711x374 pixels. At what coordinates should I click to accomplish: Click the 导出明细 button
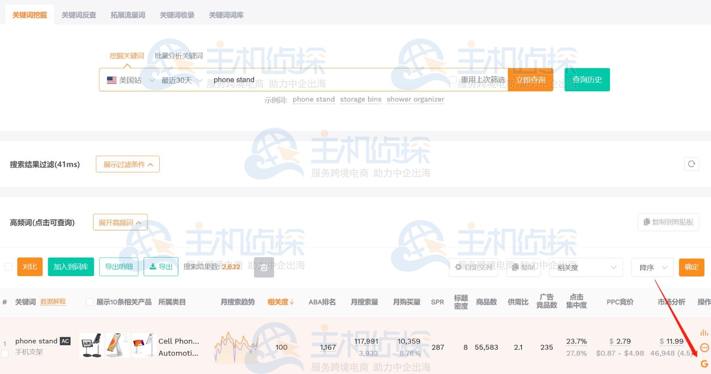point(119,267)
